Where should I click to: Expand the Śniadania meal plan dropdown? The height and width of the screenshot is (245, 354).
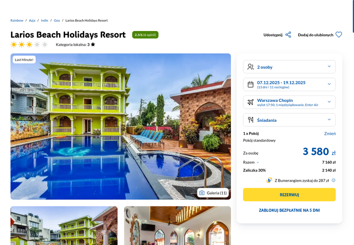289,120
